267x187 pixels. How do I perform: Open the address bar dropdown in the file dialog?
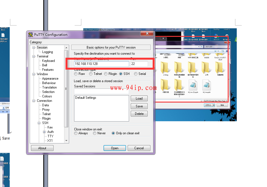[199, 47]
